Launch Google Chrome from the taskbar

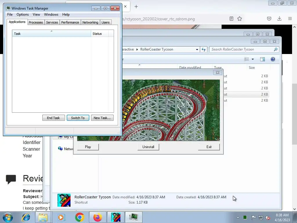coord(79,217)
